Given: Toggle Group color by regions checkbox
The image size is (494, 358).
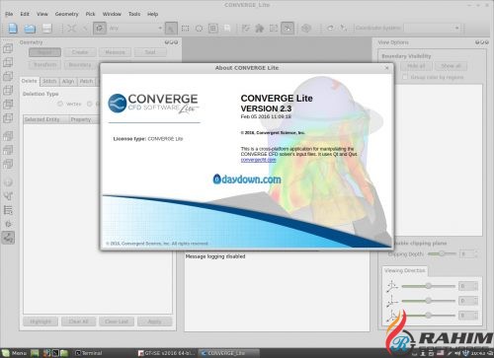Looking at the screenshot, I should click(405, 77).
